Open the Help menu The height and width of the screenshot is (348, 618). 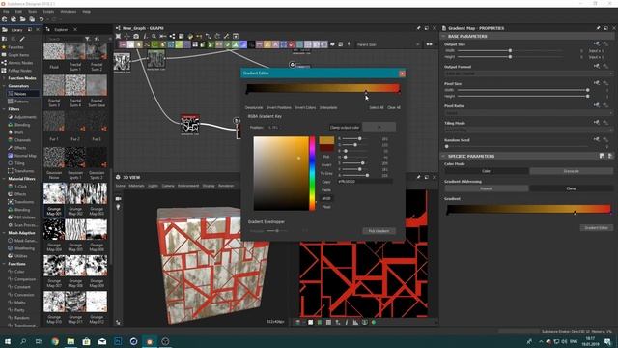[x=86, y=12]
